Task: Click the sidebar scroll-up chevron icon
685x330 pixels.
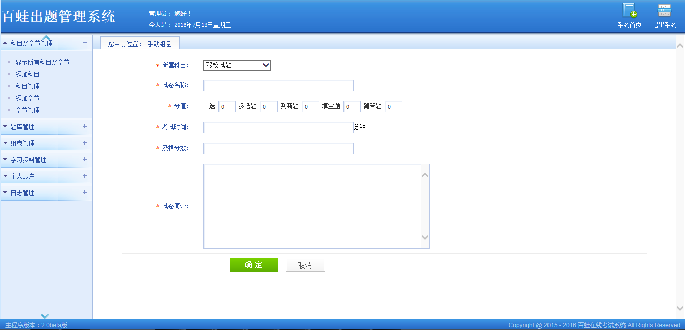Action: coord(45,37)
